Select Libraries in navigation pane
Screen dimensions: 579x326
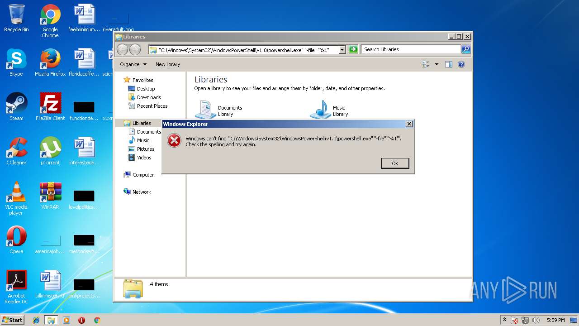pyautogui.click(x=138, y=123)
